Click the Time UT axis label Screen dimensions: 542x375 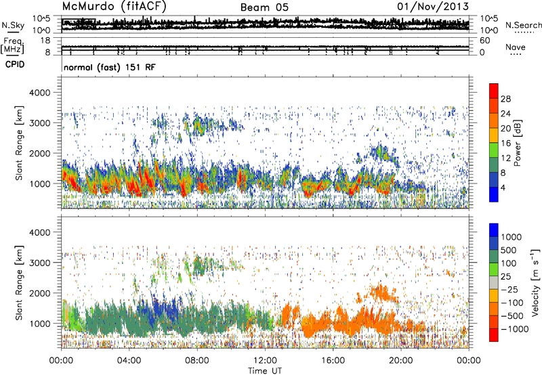point(265,370)
